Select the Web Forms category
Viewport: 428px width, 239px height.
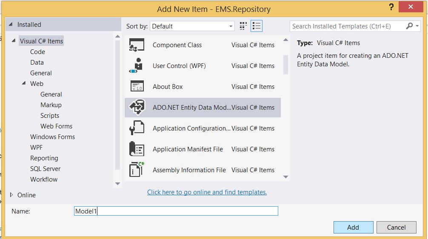pyautogui.click(x=56, y=126)
